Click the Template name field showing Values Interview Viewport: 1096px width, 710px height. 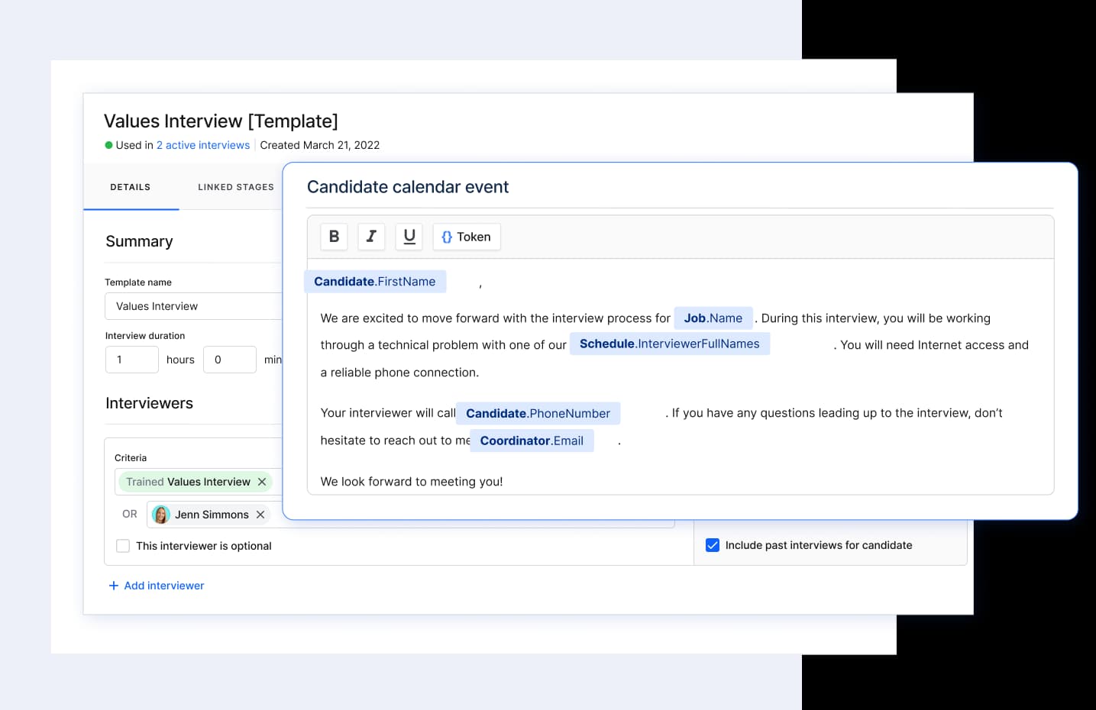(x=194, y=306)
